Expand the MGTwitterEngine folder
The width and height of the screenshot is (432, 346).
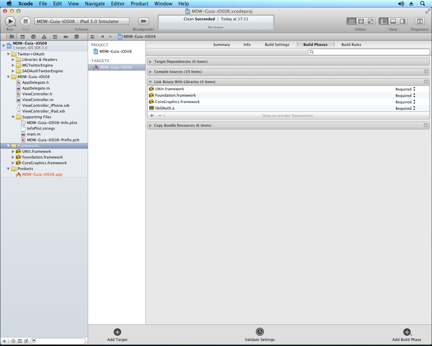[13, 65]
